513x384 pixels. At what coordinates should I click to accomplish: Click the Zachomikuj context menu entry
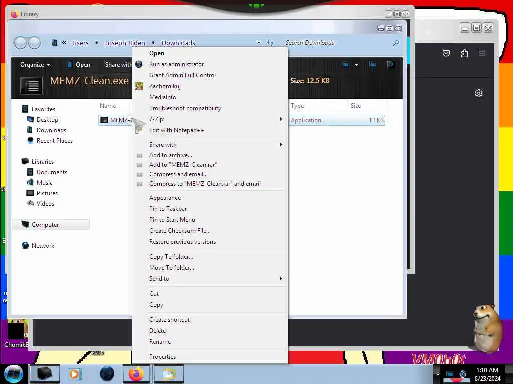164,86
